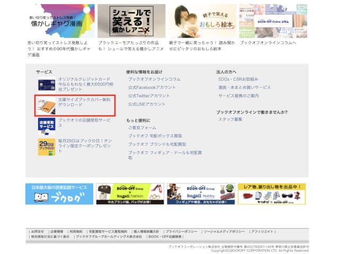The image size is (339, 254).
Task: Open ブックオフ 宅配ボックス買取 link
Action: tap(155, 136)
